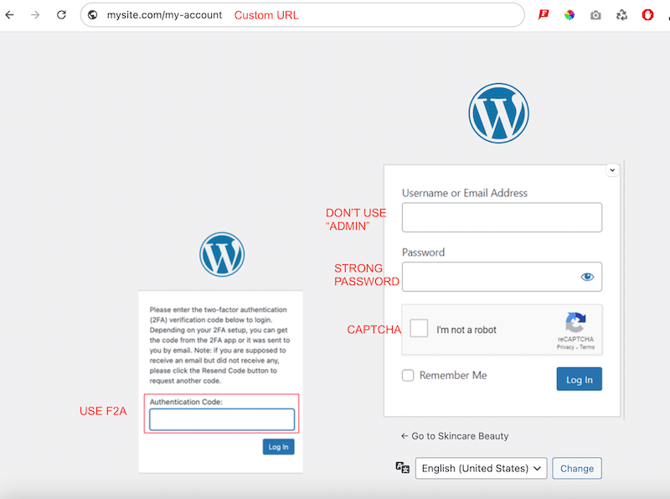Screen dimensions: 670x499
Task: Click the mysite.com/my-account address bar
Action: point(164,15)
